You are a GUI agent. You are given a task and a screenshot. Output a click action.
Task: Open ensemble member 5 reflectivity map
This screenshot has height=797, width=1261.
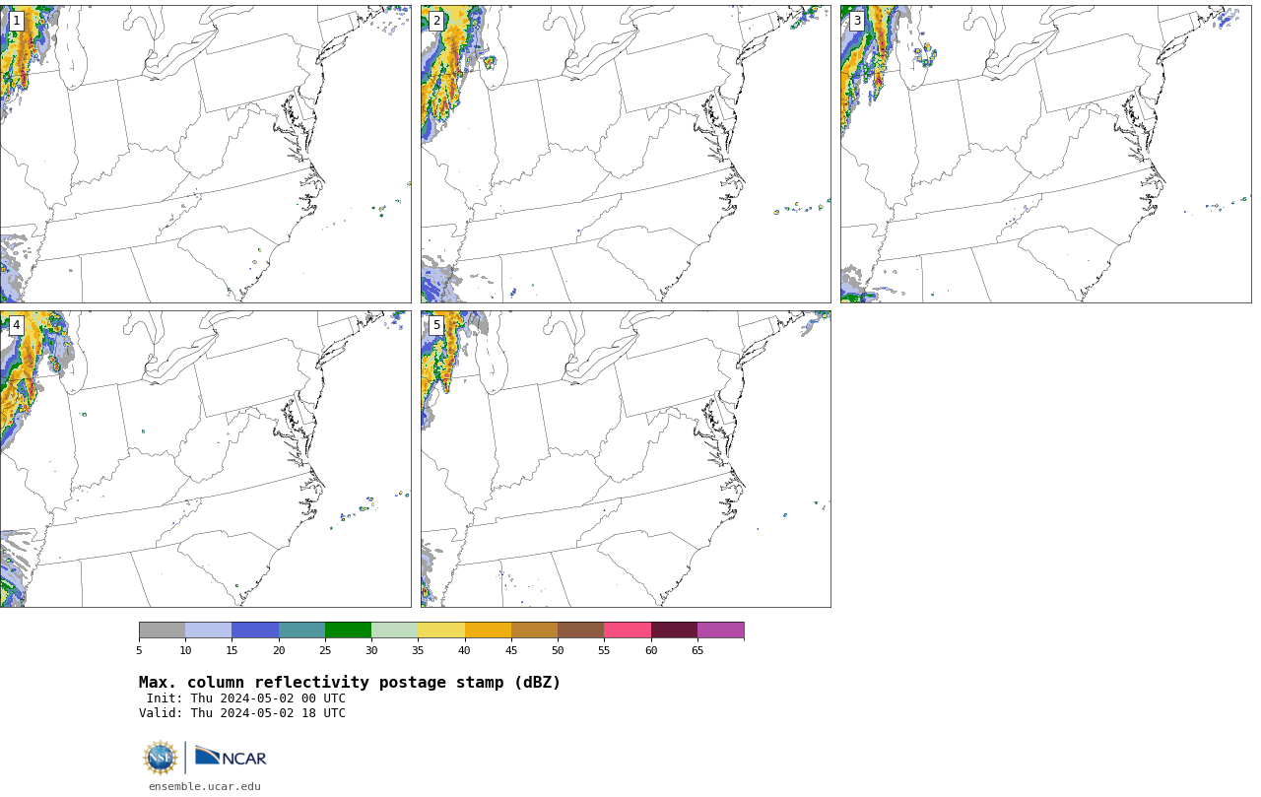click(626, 459)
